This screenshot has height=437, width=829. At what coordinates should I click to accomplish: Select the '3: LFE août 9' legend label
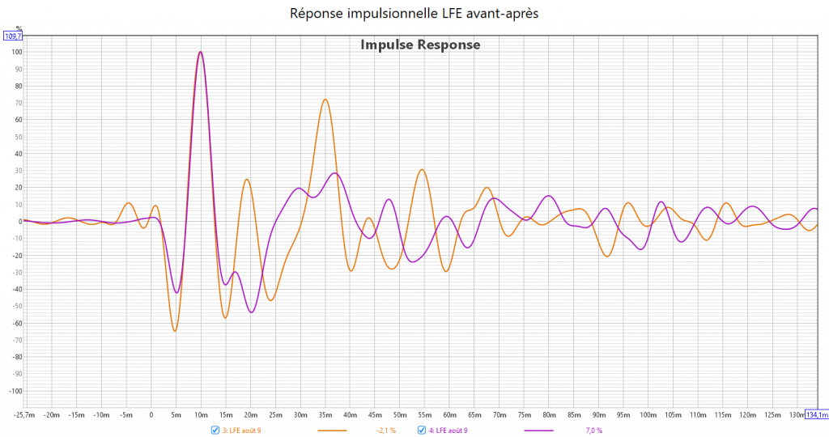[x=241, y=431]
